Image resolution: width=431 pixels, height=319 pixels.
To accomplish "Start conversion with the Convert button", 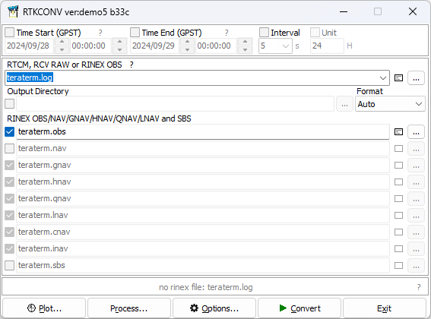I will [x=299, y=308].
